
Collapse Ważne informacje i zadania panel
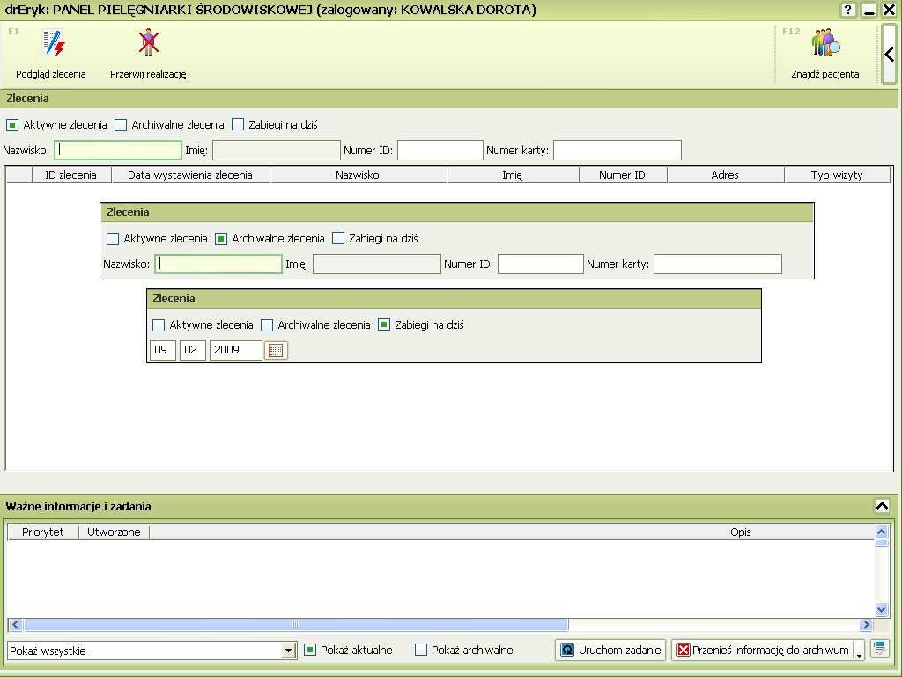pyautogui.click(x=882, y=506)
